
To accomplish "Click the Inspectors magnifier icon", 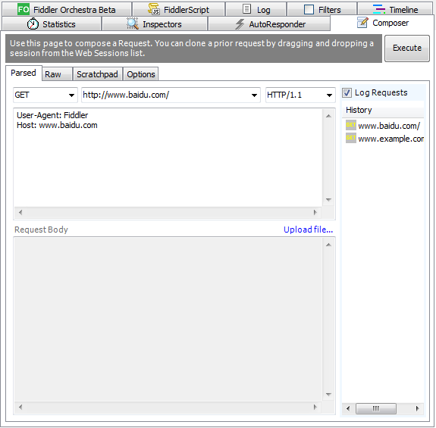I will click(133, 23).
